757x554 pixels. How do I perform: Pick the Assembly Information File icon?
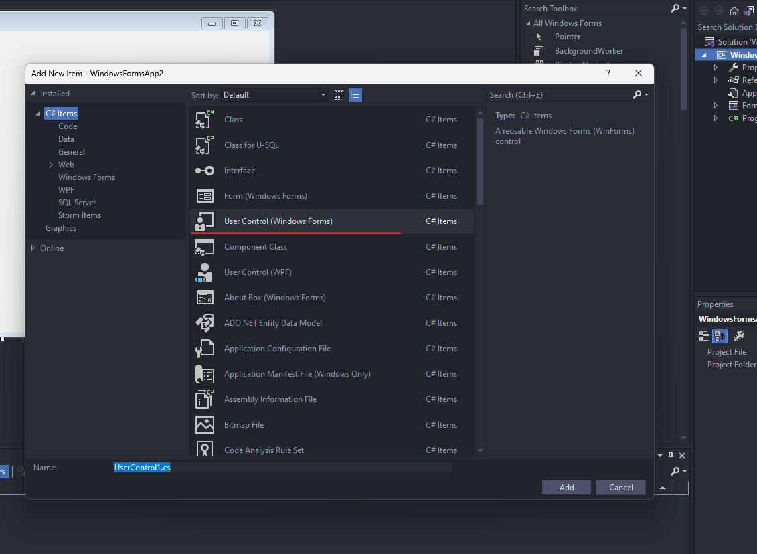205,399
